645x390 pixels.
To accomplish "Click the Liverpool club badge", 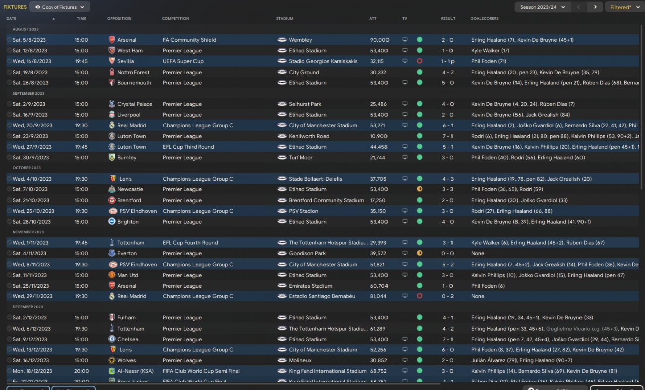I will pyautogui.click(x=112, y=115).
